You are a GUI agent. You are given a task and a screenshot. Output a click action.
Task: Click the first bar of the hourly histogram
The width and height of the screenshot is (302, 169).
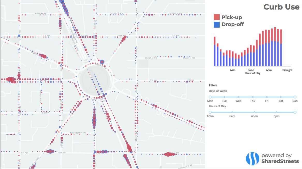click(x=215, y=52)
